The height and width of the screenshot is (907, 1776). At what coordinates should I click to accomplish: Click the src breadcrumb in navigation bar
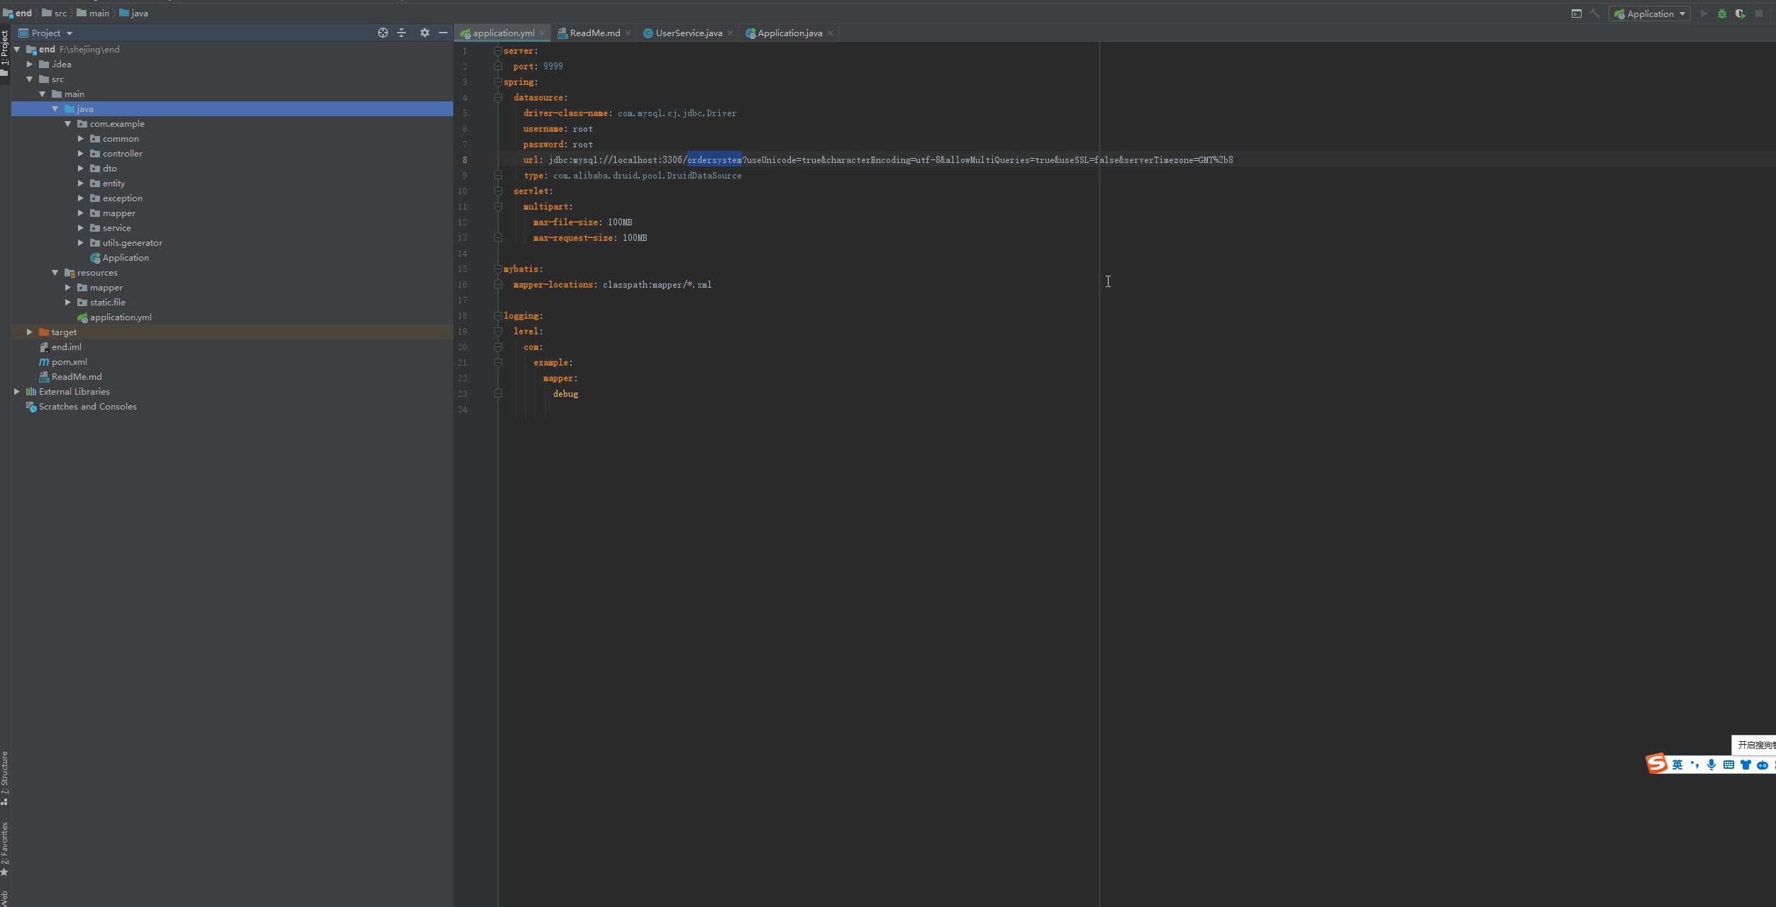coord(55,13)
